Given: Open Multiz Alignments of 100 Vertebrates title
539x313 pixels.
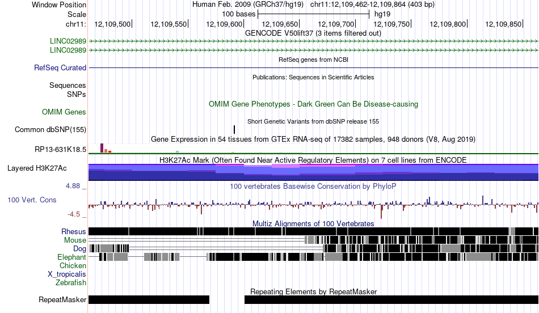Looking at the screenshot, I should (313, 223).
